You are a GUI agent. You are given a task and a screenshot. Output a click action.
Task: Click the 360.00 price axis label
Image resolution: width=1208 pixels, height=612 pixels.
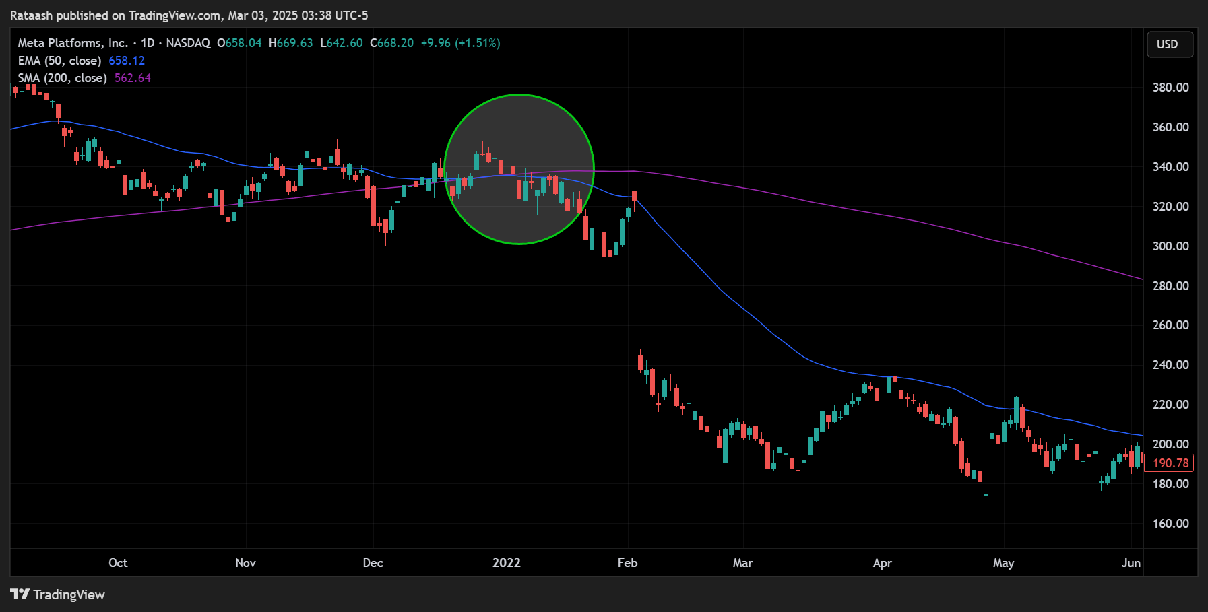(1170, 127)
